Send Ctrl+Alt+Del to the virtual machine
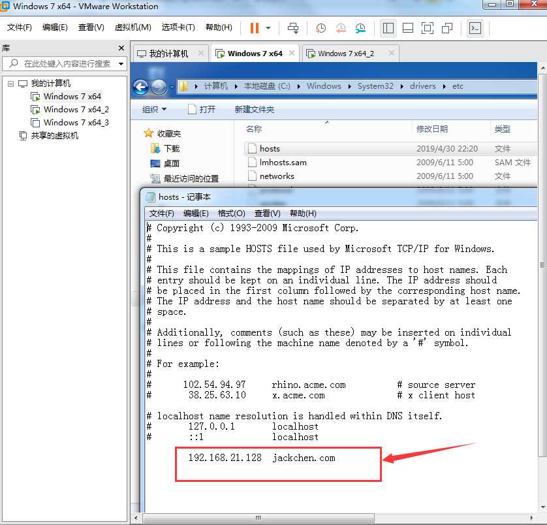Screen dimensions: 547x525 (x=292, y=28)
